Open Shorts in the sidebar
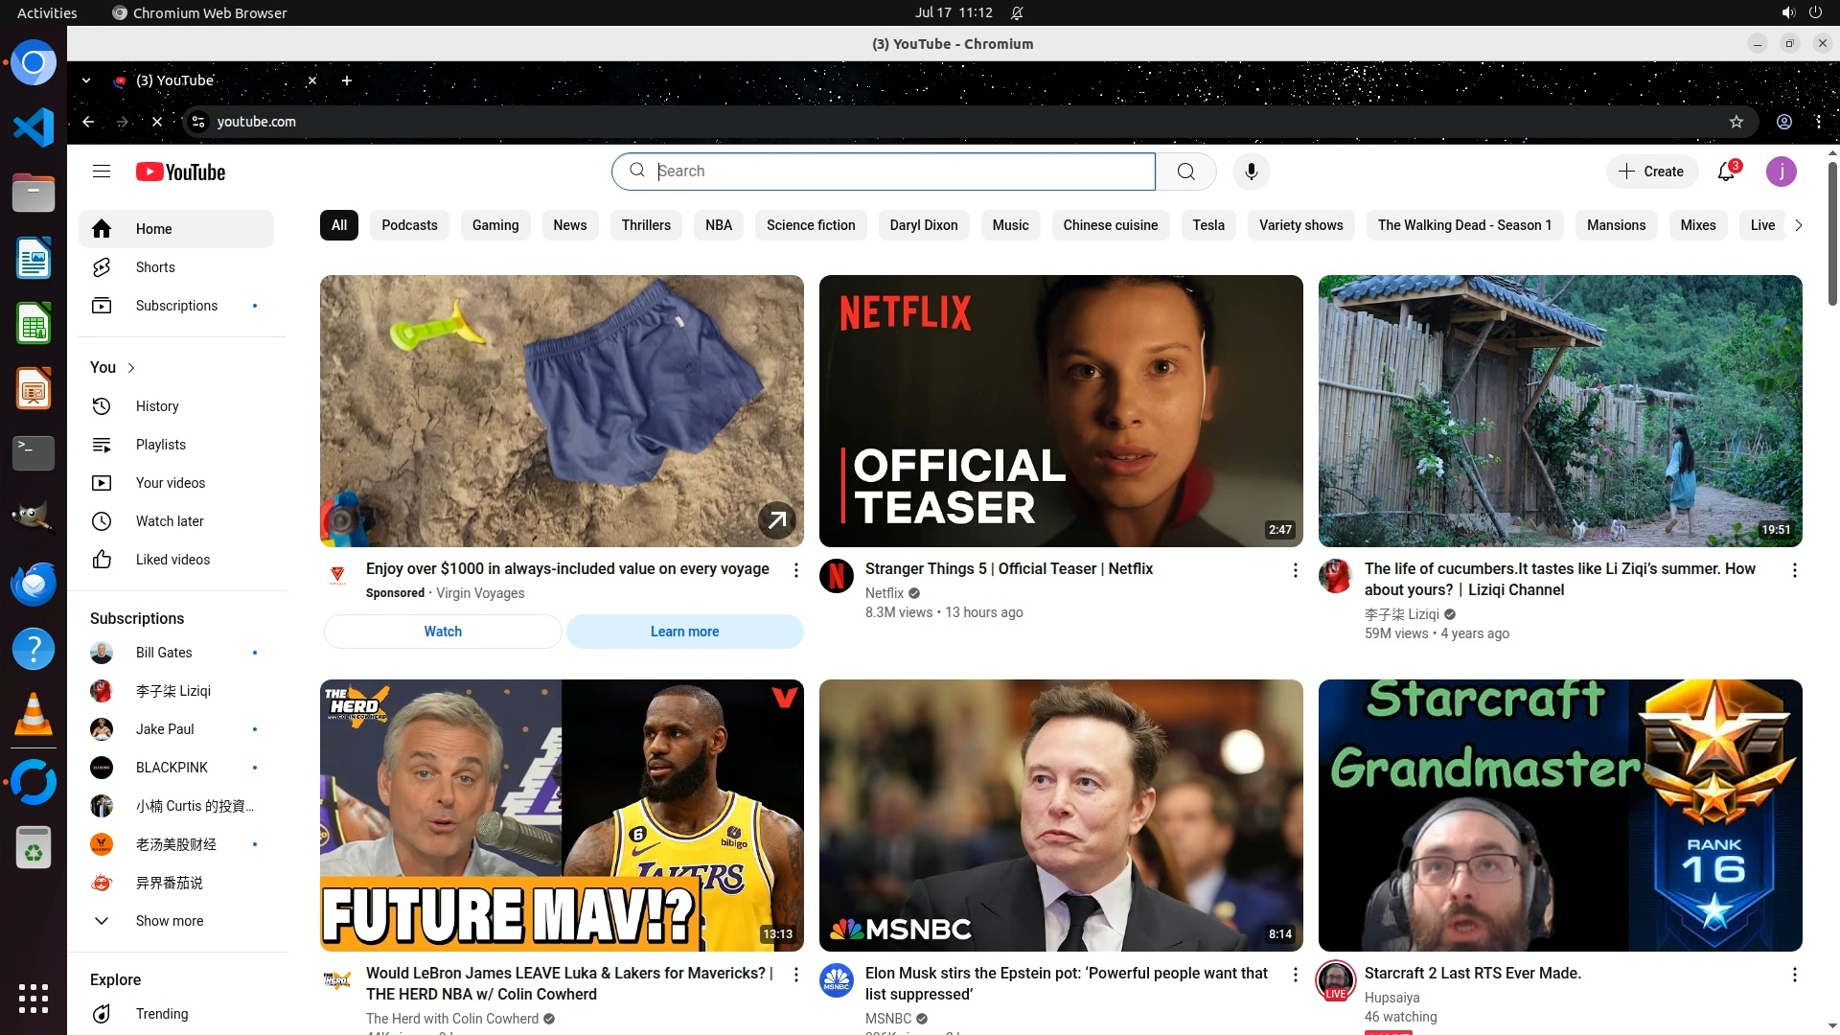The image size is (1840, 1035). point(154,267)
